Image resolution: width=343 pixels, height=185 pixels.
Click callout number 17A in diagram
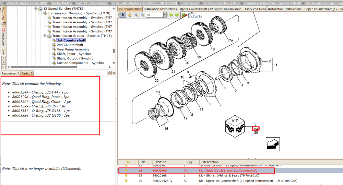(x=230, y=41)
